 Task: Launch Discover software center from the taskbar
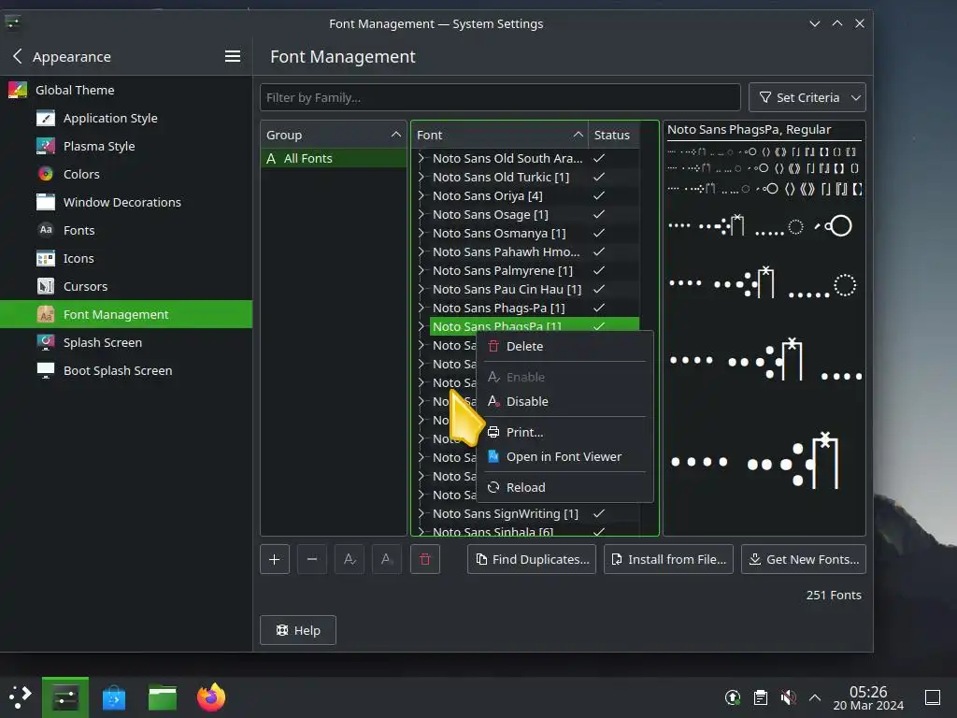[114, 697]
